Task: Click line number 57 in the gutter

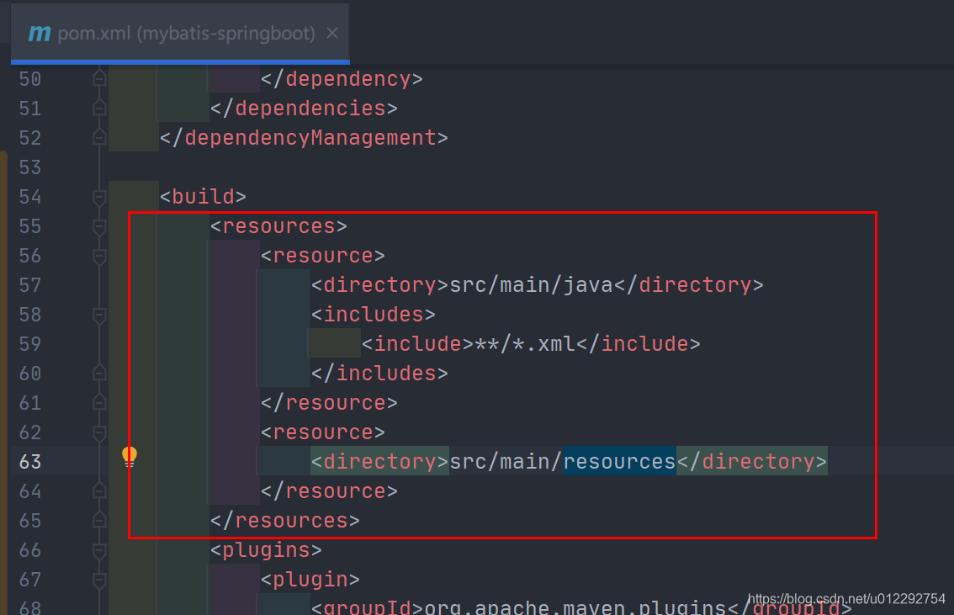Action: (29, 285)
